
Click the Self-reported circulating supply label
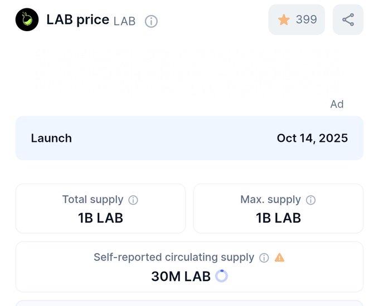tap(173, 258)
